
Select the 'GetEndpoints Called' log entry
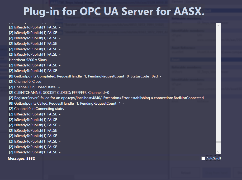66,103
